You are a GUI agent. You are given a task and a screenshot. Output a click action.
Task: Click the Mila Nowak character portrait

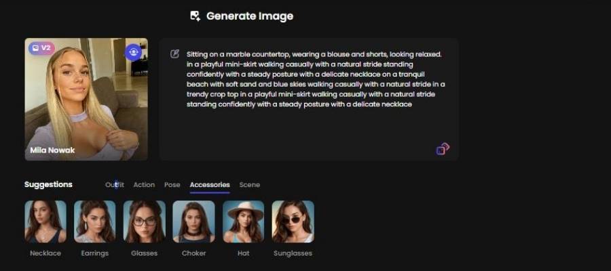(86, 99)
